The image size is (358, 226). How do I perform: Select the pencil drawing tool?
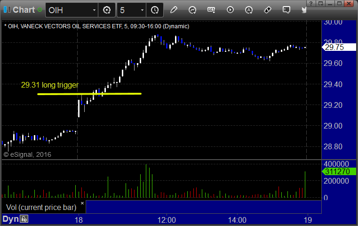[174, 10]
